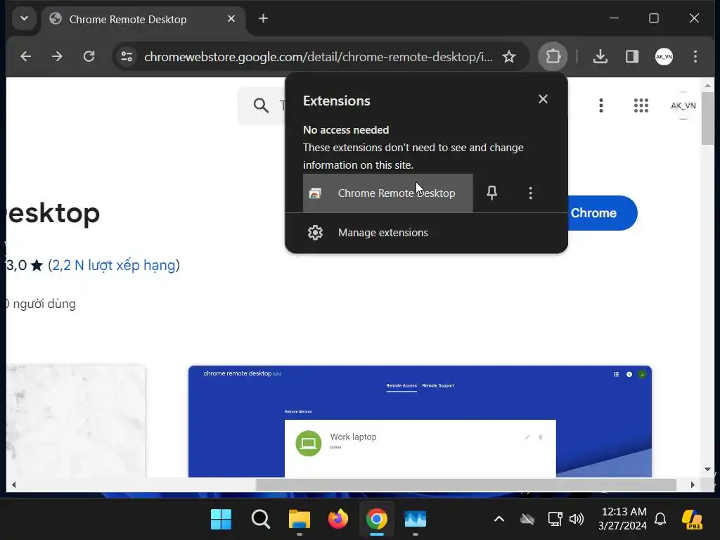Close the Chrome Remote Desktop tab
Viewport: 720px width, 540px height.
(231, 19)
